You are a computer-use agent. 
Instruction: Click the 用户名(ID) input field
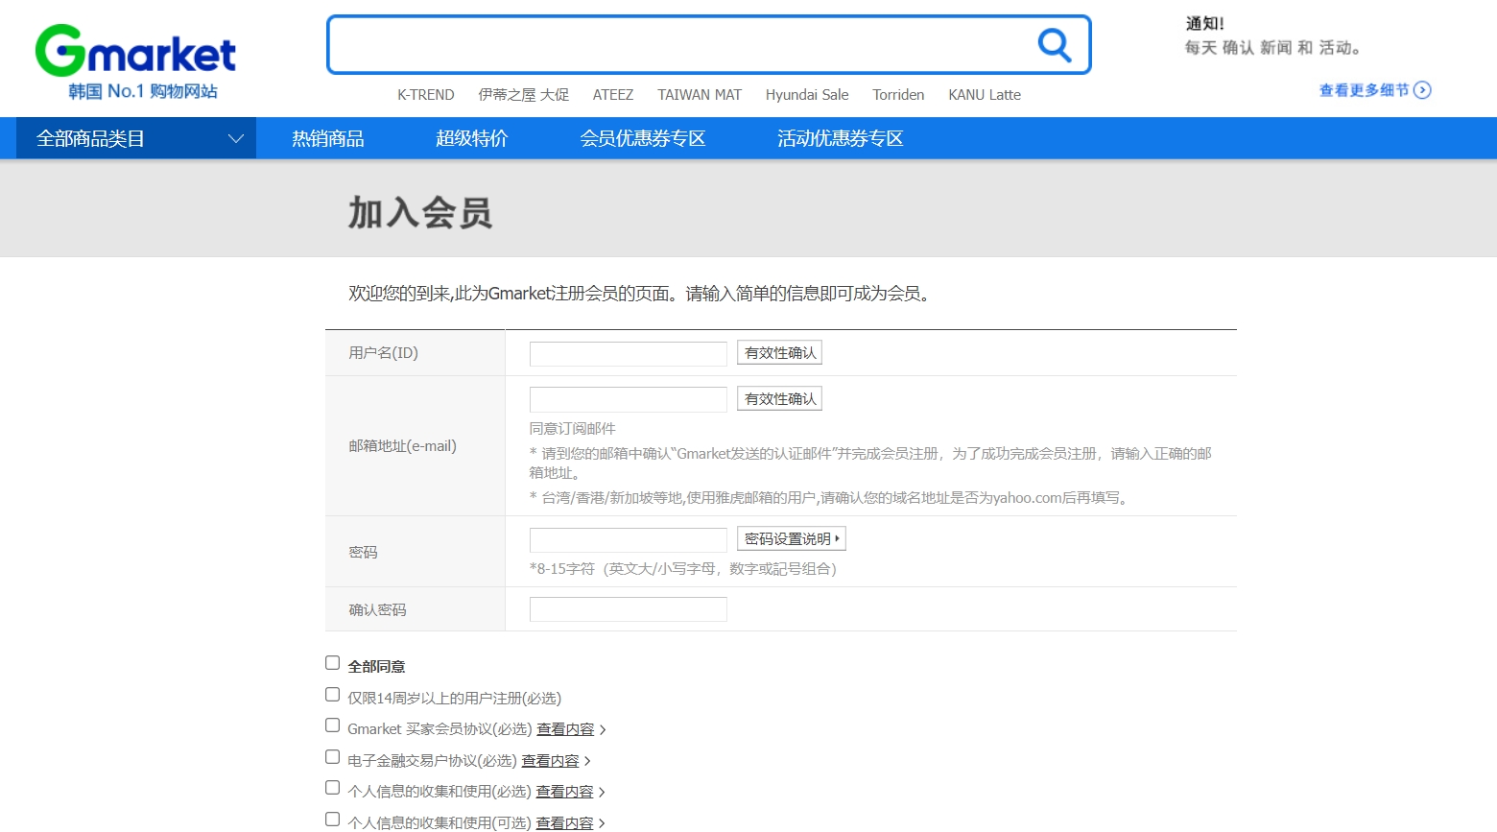coord(628,353)
